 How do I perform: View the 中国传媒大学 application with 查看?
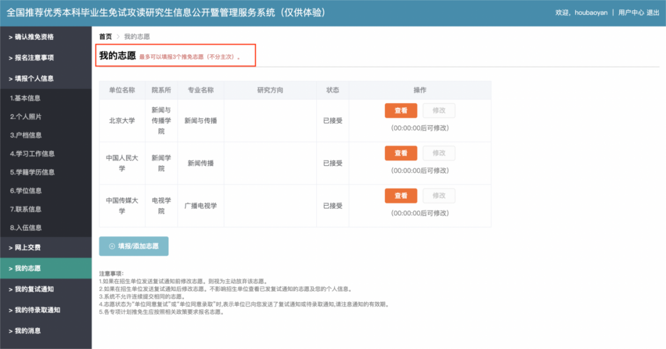(x=401, y=195)
